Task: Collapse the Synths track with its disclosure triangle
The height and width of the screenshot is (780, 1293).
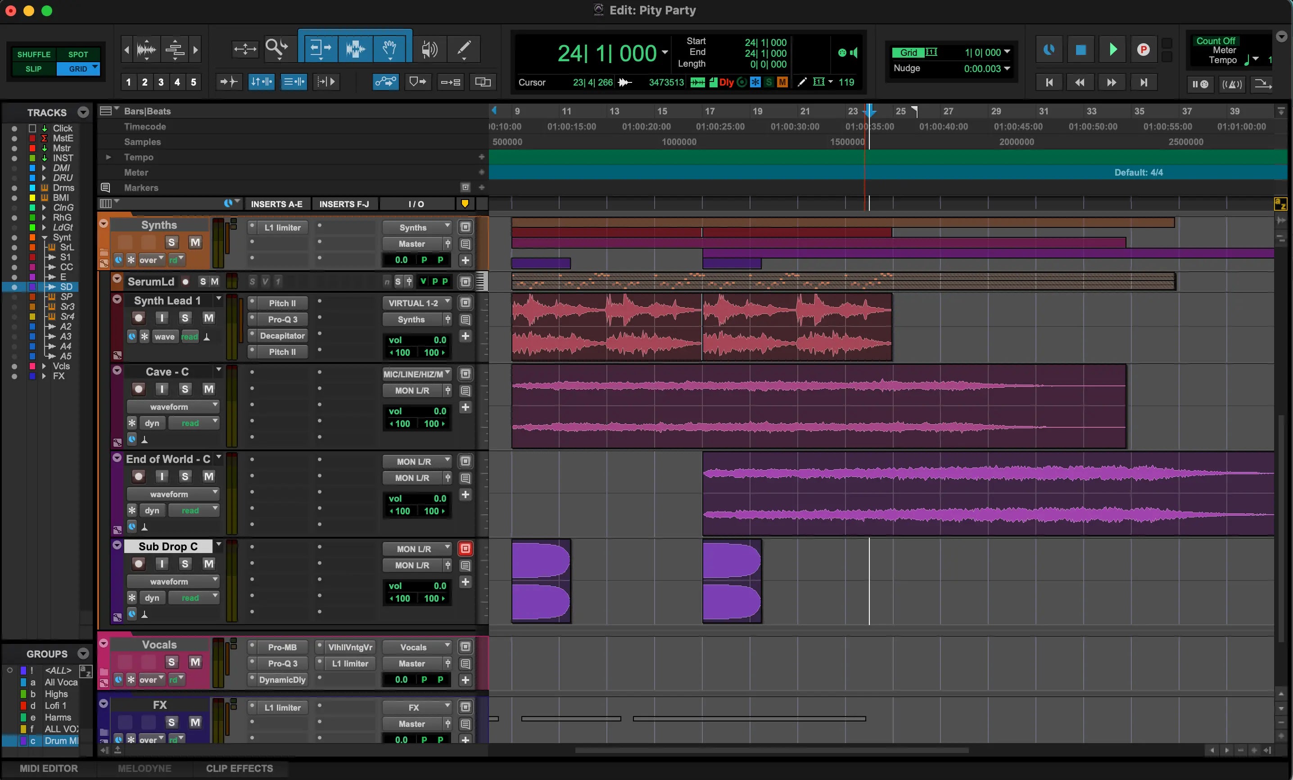Action: 104,224
